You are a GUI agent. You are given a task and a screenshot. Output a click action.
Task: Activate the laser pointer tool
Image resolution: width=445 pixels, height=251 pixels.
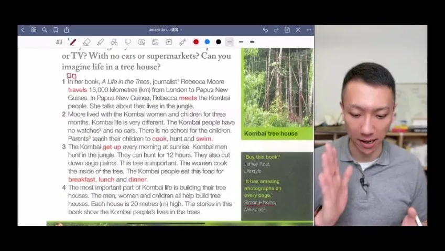[x=182, y=42]
